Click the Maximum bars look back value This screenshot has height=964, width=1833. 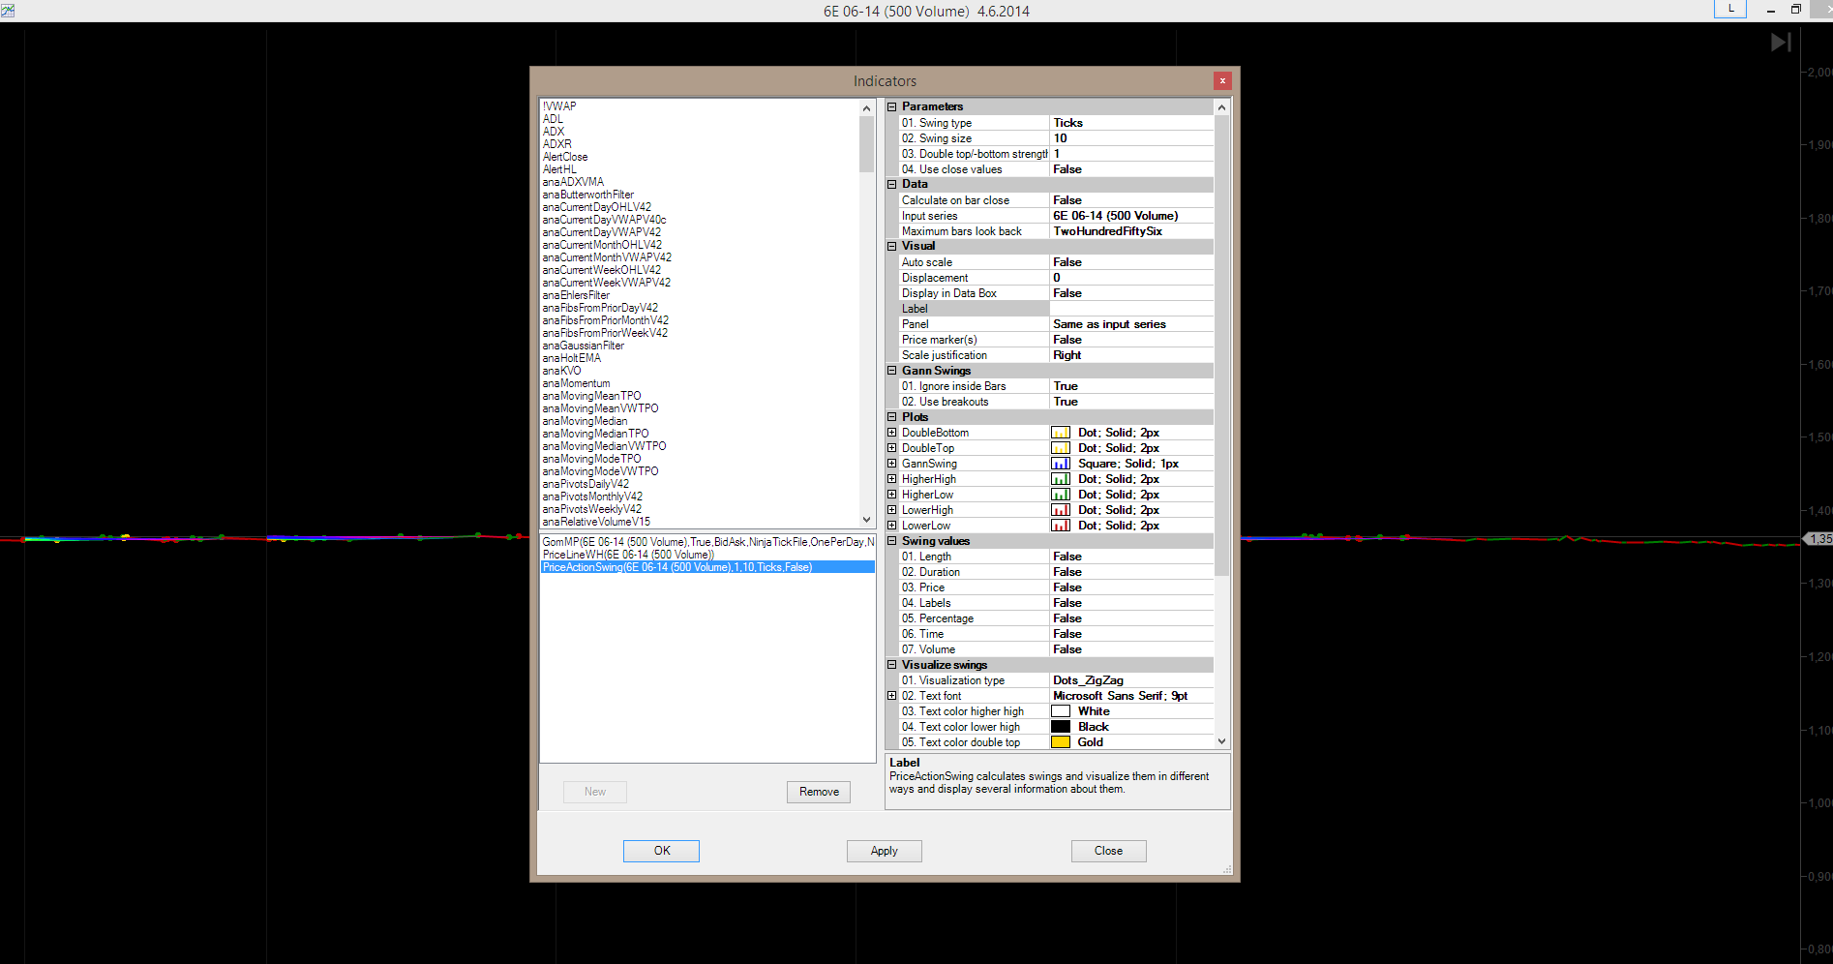(1131, 231)
